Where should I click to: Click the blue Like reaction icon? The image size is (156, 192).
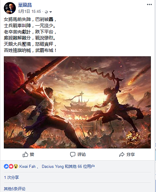click(x=6, y=166)
